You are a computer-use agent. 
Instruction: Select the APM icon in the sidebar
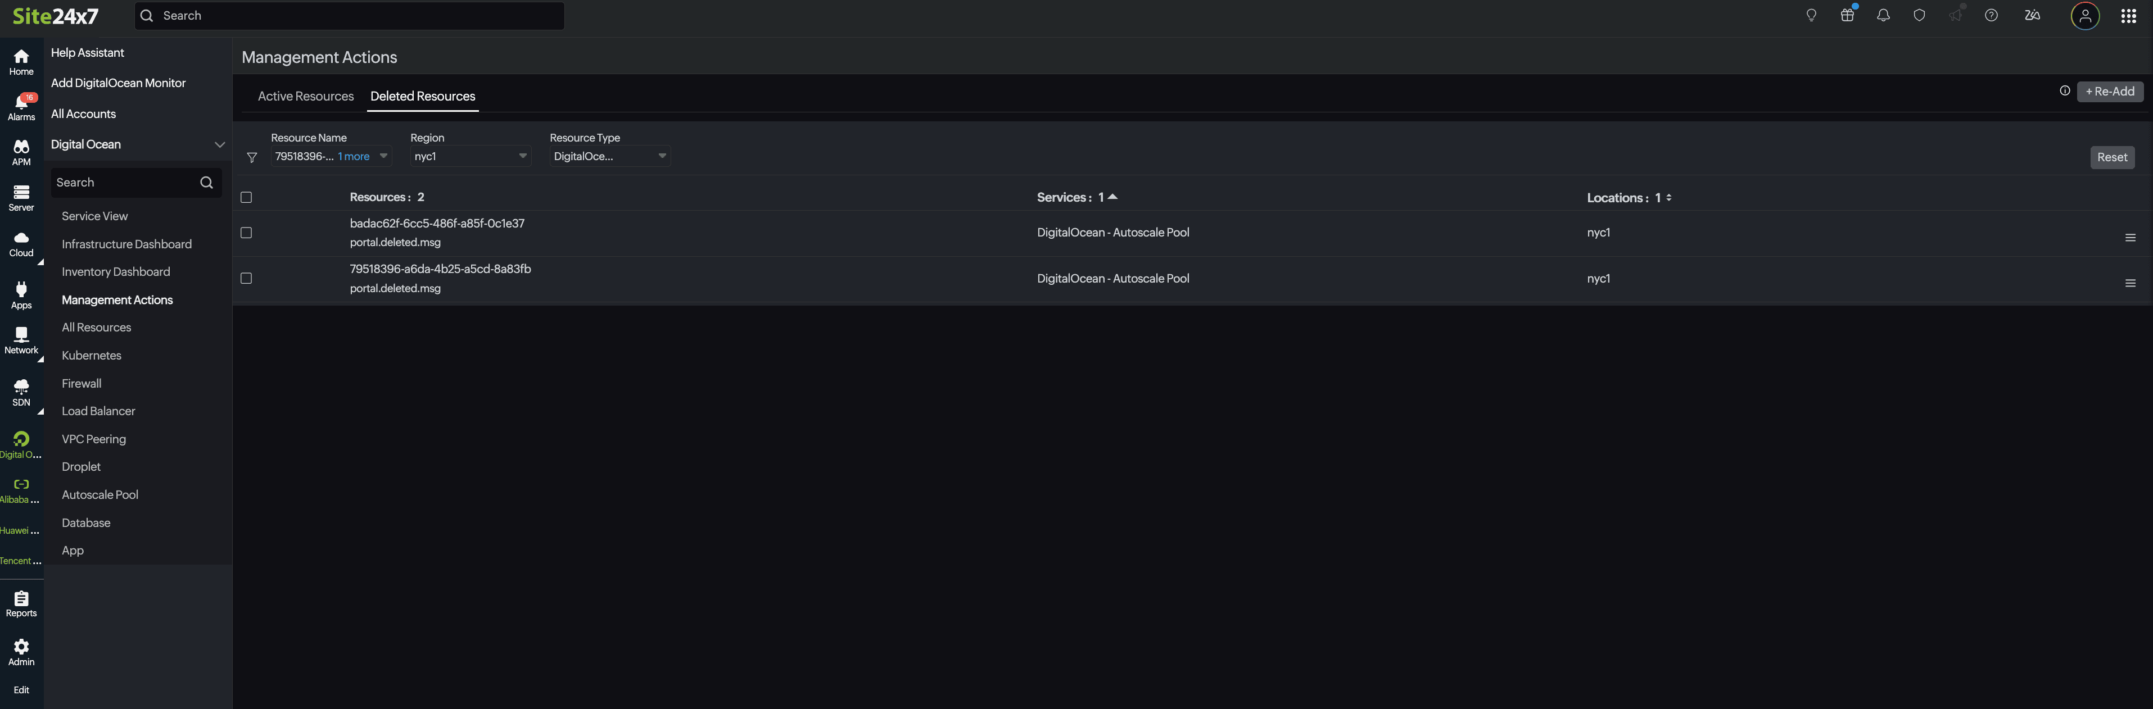[x=21, y=151]
